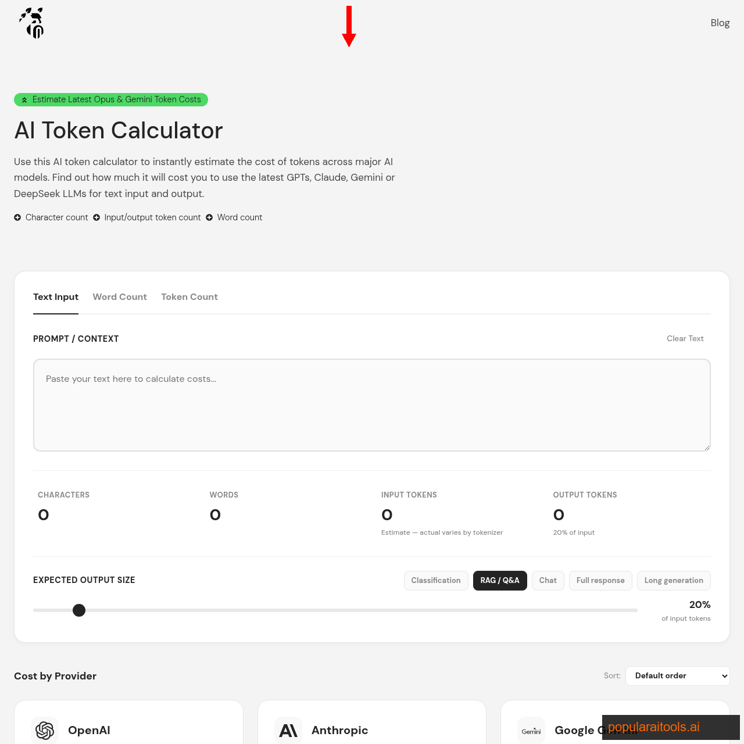Click the checkmark icon beside Character count
The height and width of the screenshot is (744, 744).
click(17, 217)
